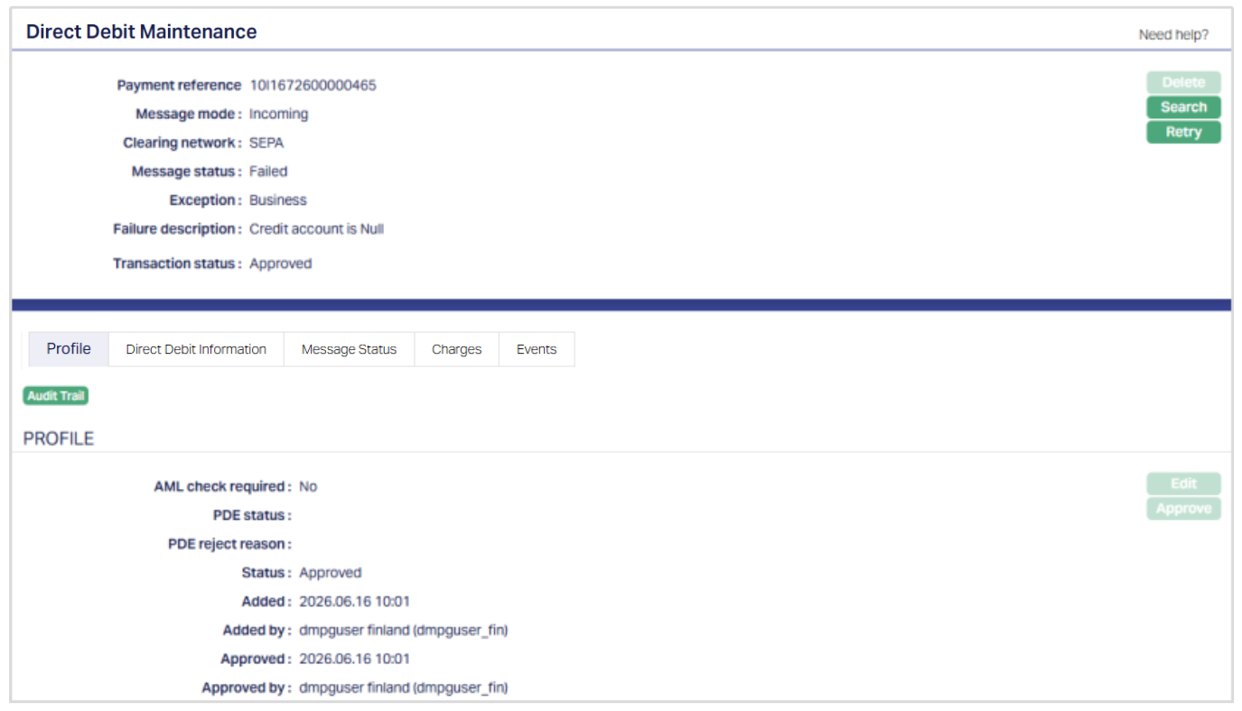Click the Added date 2026.06.16 10:01
The image size is (1242, 711).
coord(354,602)
